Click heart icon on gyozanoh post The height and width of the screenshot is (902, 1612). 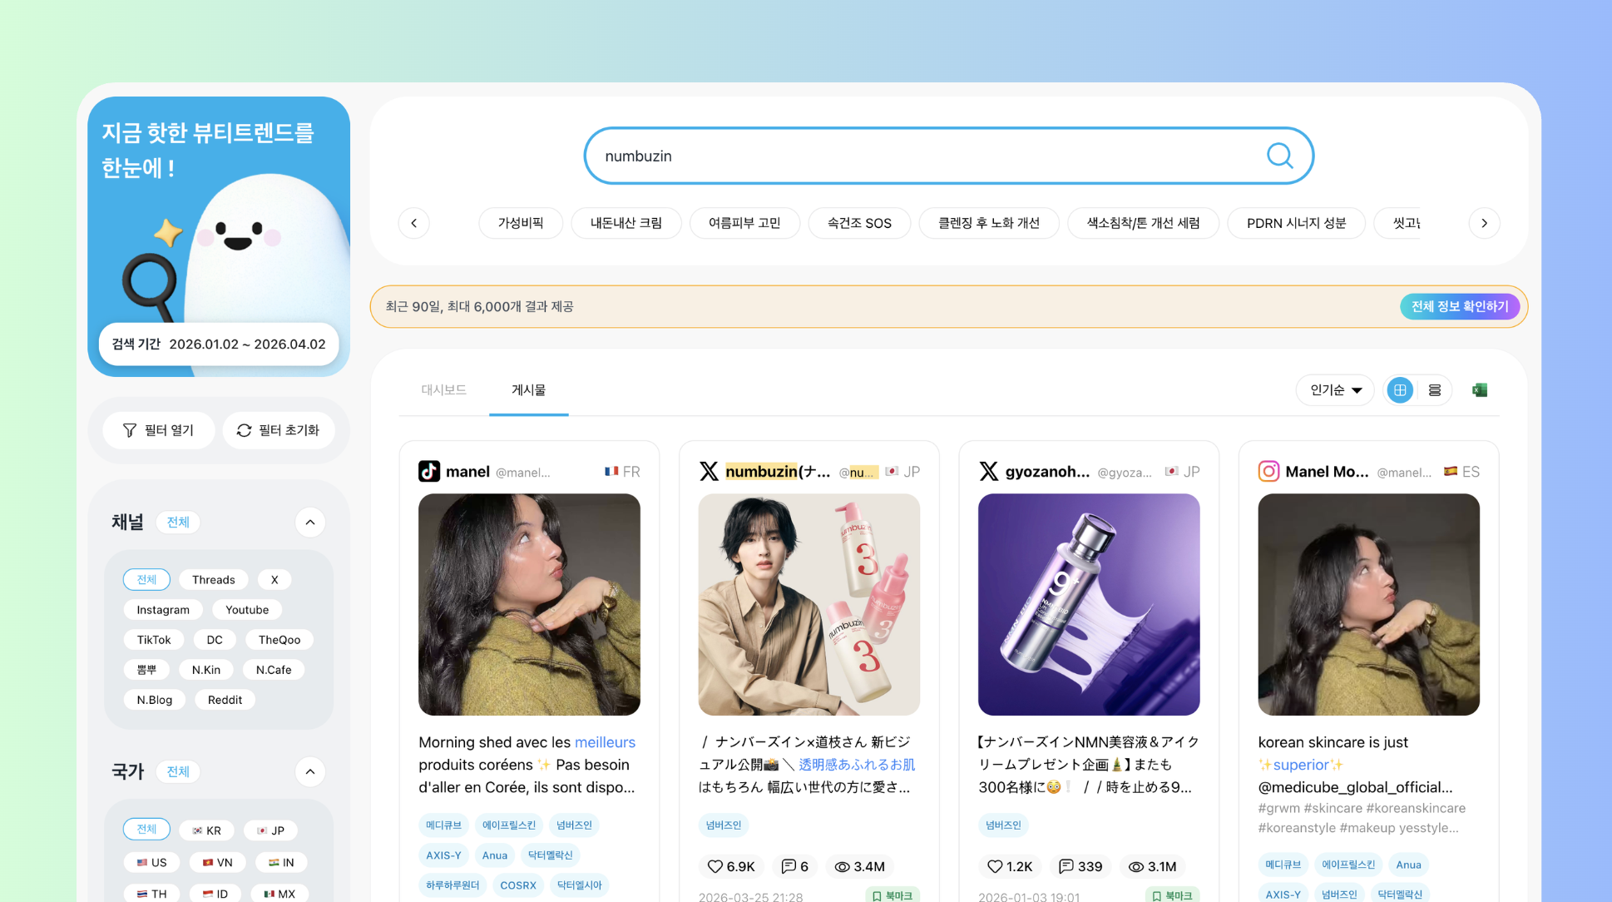(994, 866)
